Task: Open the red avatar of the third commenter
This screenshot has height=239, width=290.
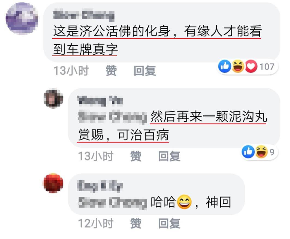Action: coord(53,183)
